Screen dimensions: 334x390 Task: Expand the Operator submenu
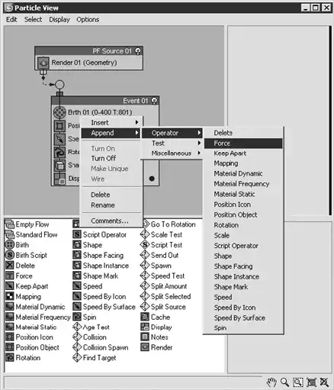pyautogui.click(x=172, y=133)
